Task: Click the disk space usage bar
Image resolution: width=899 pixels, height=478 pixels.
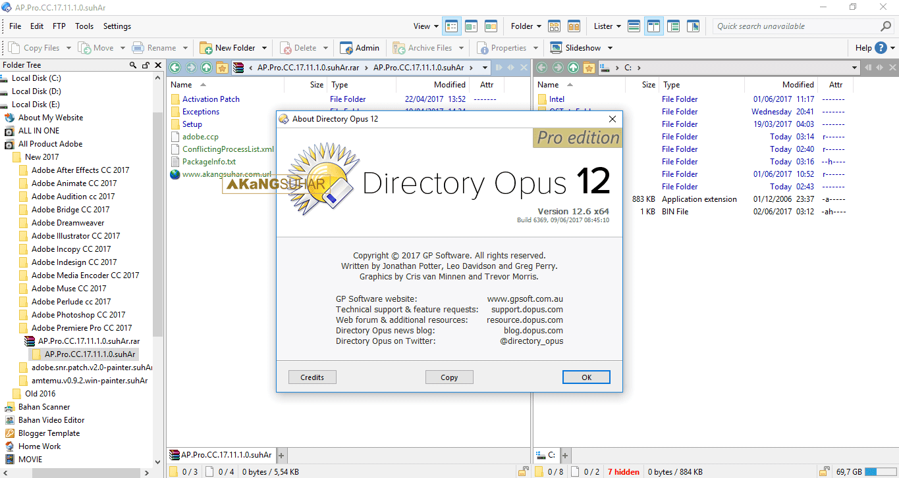Action: click(880, 472)
